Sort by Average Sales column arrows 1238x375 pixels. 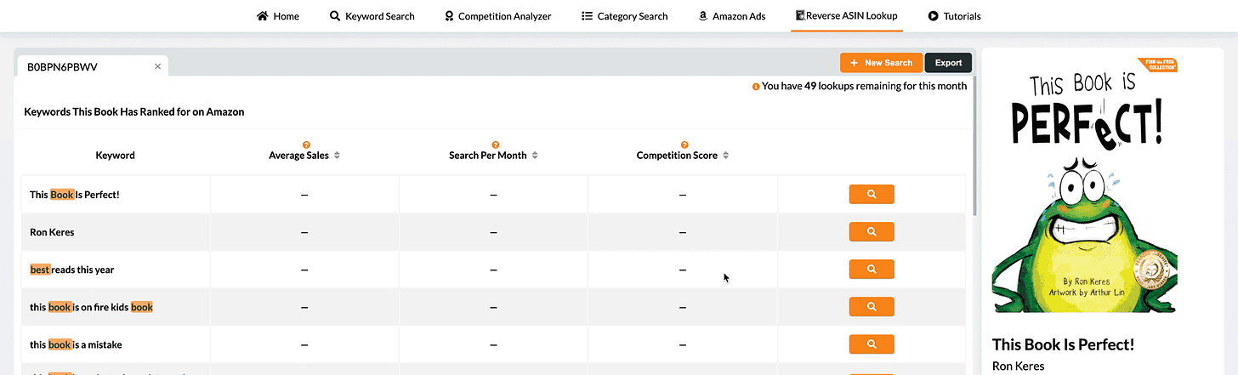(337, 156)
